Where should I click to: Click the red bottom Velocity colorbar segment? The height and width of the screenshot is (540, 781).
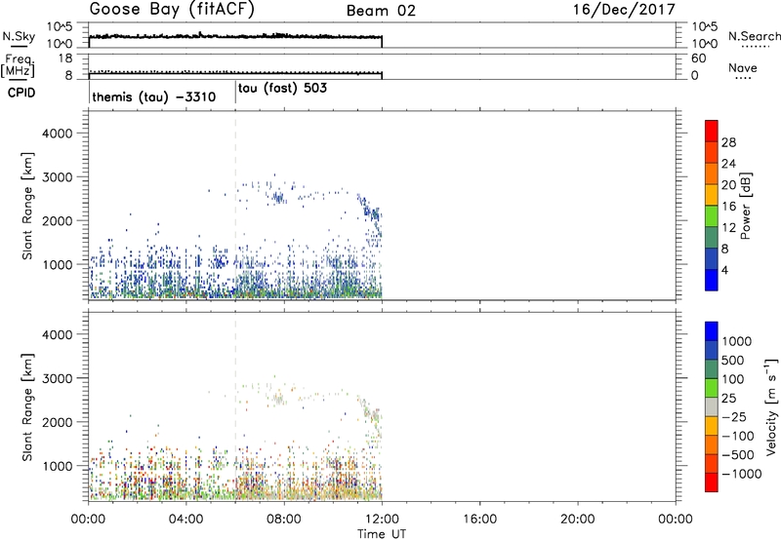(x=712, y=482)
